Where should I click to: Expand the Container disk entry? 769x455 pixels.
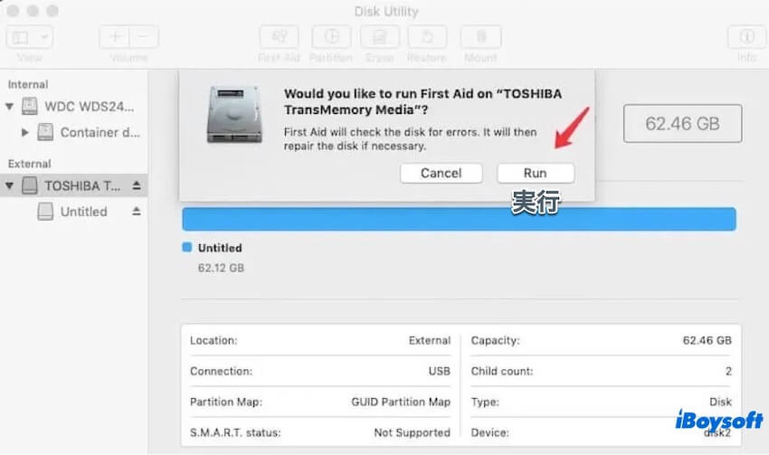point(25,133)
